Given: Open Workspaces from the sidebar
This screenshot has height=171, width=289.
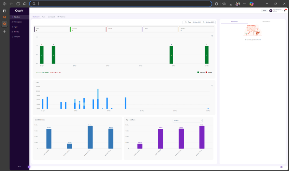Looking at the screenshot, I should (12, 22).
